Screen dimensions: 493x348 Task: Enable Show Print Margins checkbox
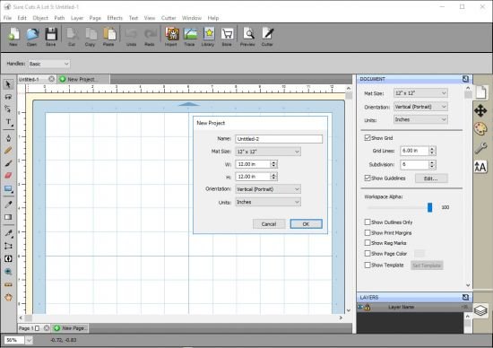[x=368, y=233]
